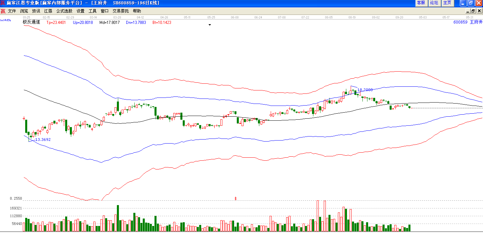Viewport: 483px width, 233px height.
Task: Restore down the main application window
Action: 471,3
